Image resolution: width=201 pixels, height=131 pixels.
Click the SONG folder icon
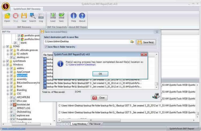[x=11, y=47]
